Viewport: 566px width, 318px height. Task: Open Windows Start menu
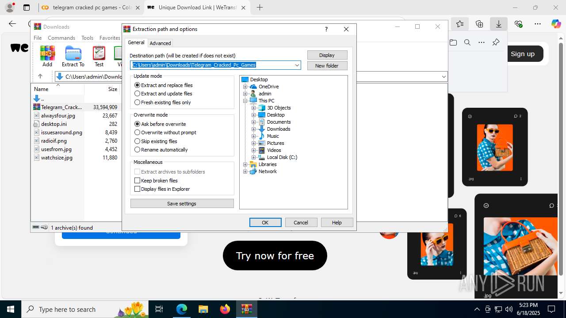(x=11, y=309)
